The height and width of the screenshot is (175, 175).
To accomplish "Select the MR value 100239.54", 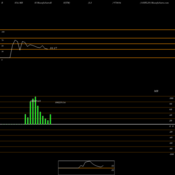I will (x=60, y=103).
